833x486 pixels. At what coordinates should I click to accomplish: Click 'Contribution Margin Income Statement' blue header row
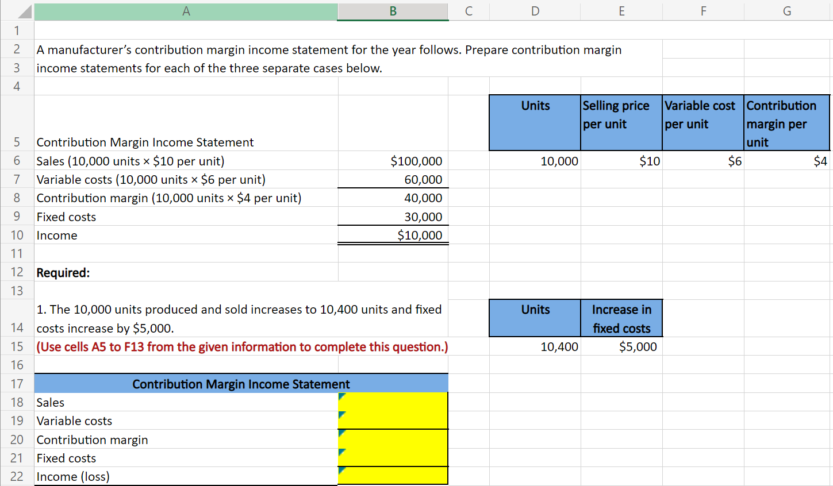[x=241, y=384]
